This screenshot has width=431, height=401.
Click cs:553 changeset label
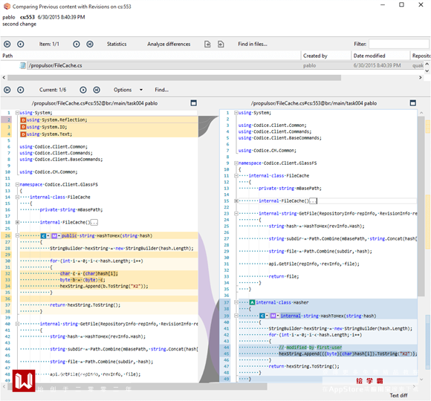point(27,17)
